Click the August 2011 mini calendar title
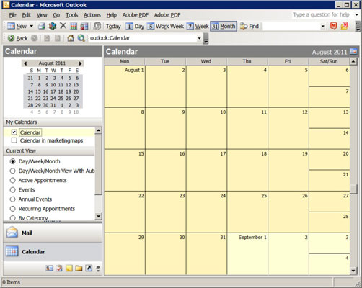 52,63
